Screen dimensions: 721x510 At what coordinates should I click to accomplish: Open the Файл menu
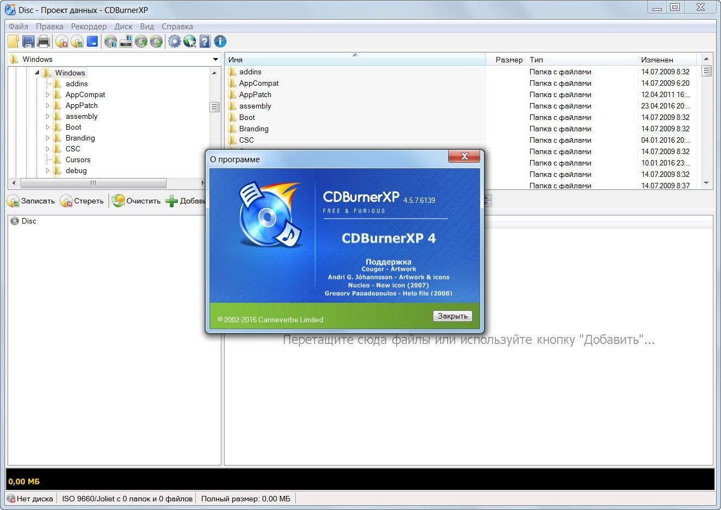click(18, 26)
